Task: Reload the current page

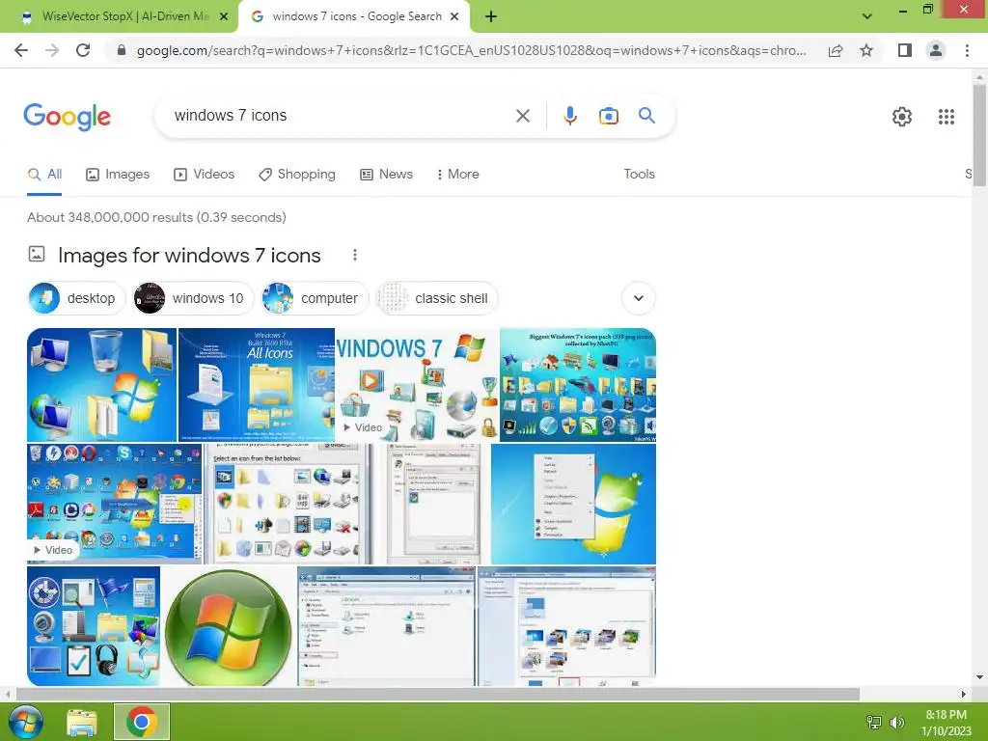Action: 83,50
